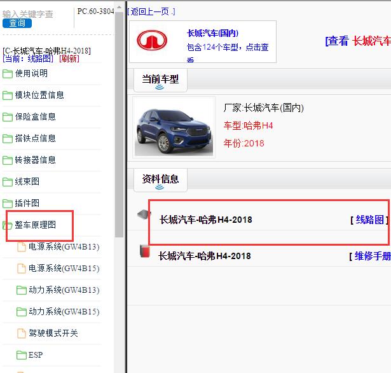Open the 长城汽车(国内) brand link
This screenshot has height=373, width=391.
[x=212, y=33]
